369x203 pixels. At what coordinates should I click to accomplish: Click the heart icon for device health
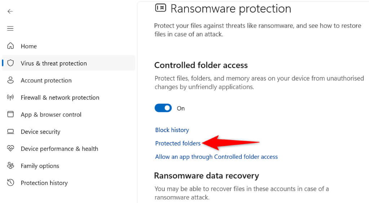pos(11,149)
